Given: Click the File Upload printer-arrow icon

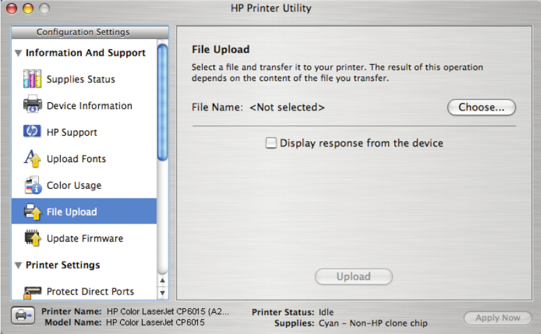Looking at the screenshot, I should tap(33, 211).
